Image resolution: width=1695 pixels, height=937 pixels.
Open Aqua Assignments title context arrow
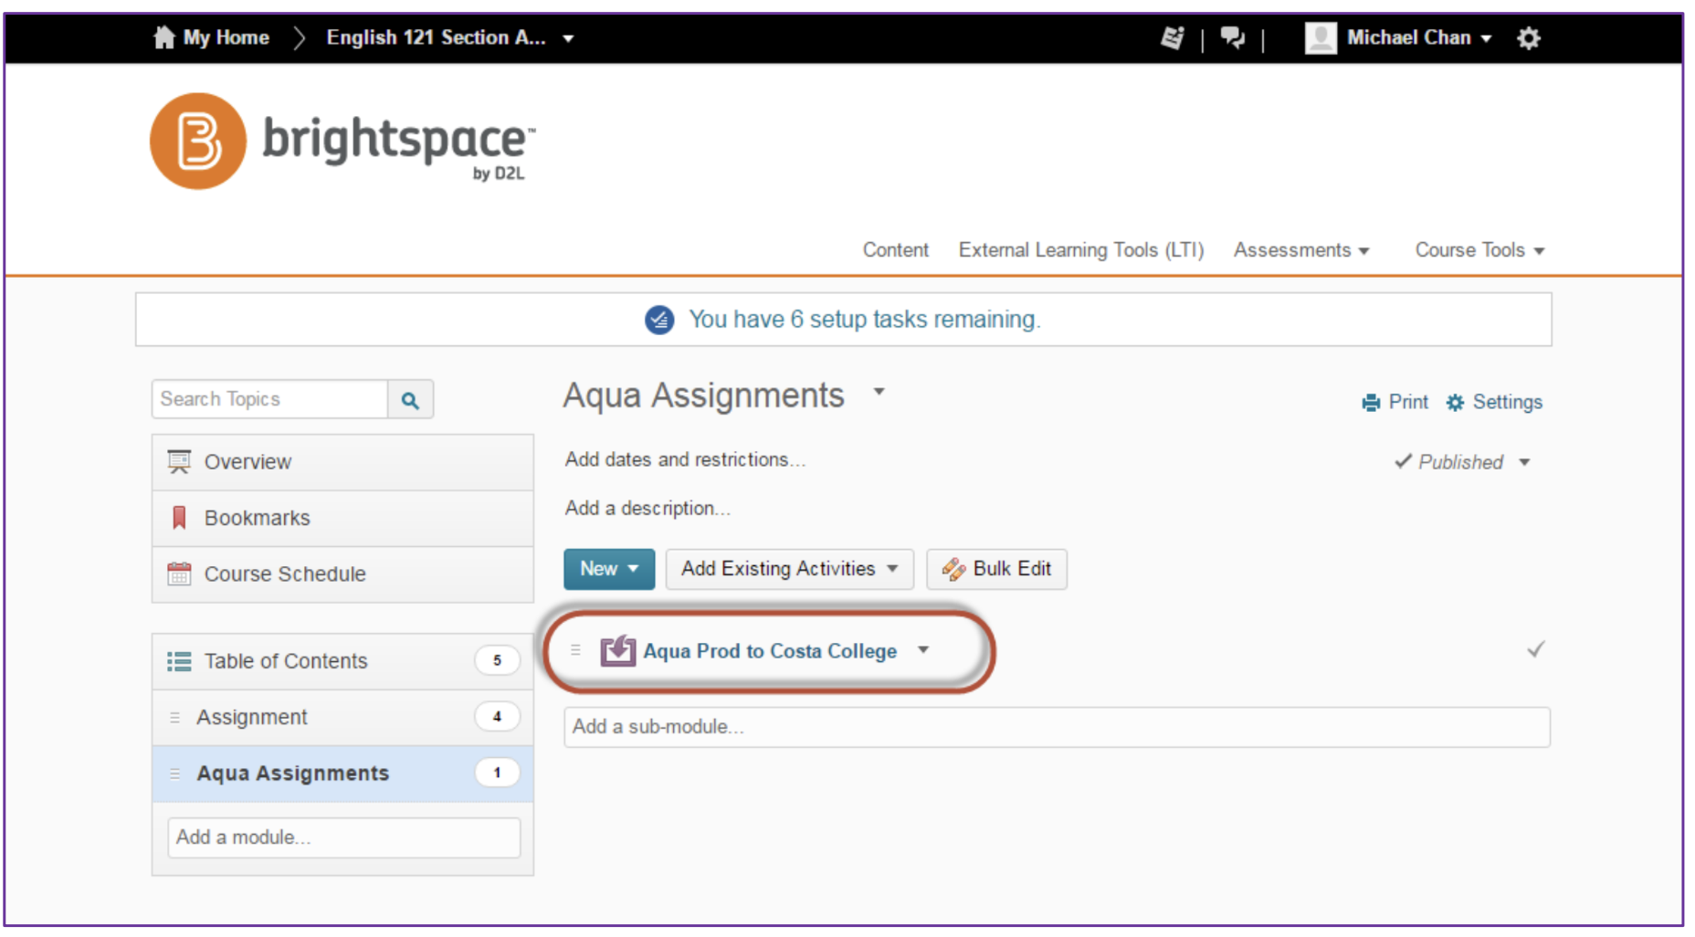(x=879, y=392)
